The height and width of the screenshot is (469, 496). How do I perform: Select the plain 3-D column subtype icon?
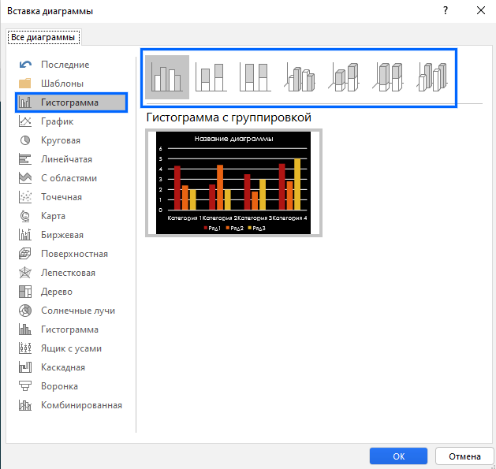pos(433,77)
